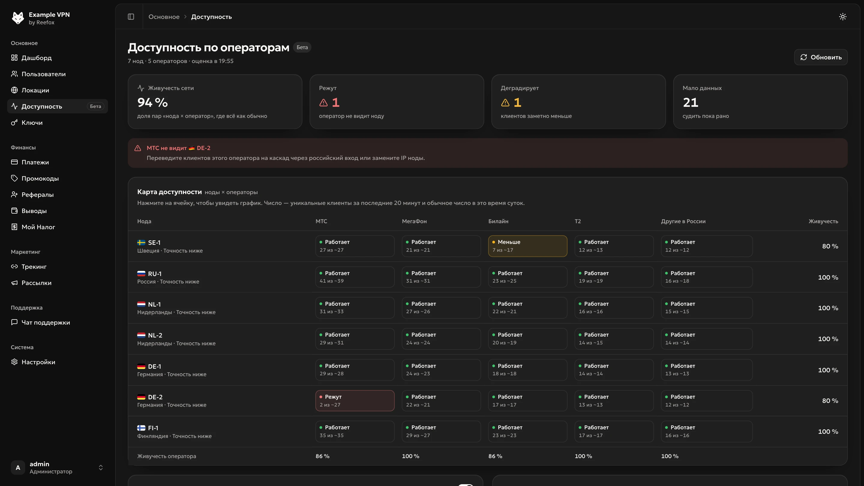
Task: Open My Tax via the receipt icon
Action: 14,227
